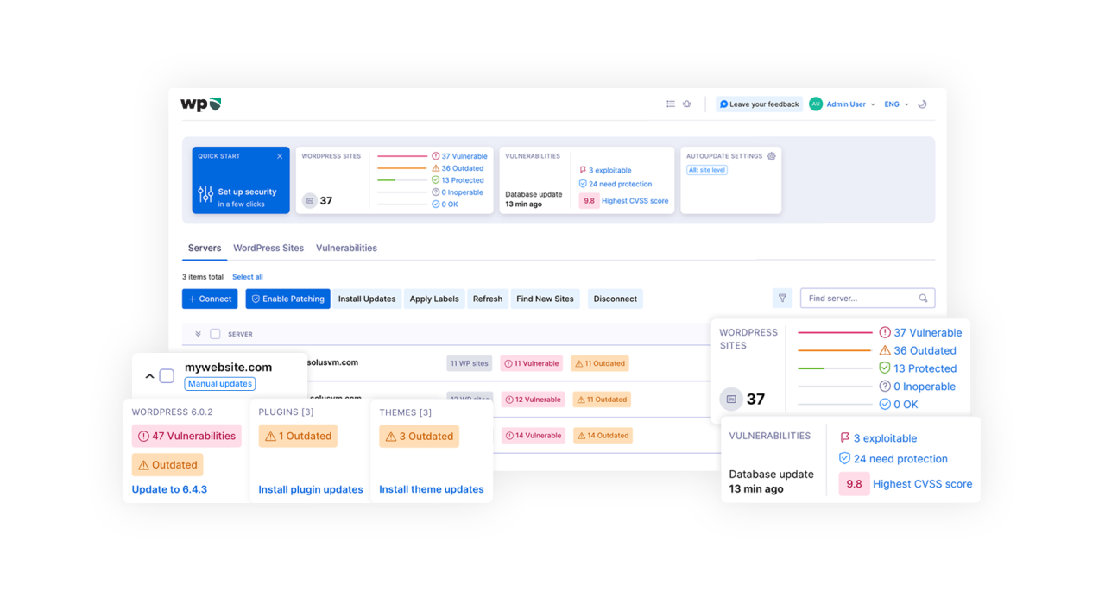
Task: Click the magnifier icon in Find server field
Action: [x=924, y=298]
